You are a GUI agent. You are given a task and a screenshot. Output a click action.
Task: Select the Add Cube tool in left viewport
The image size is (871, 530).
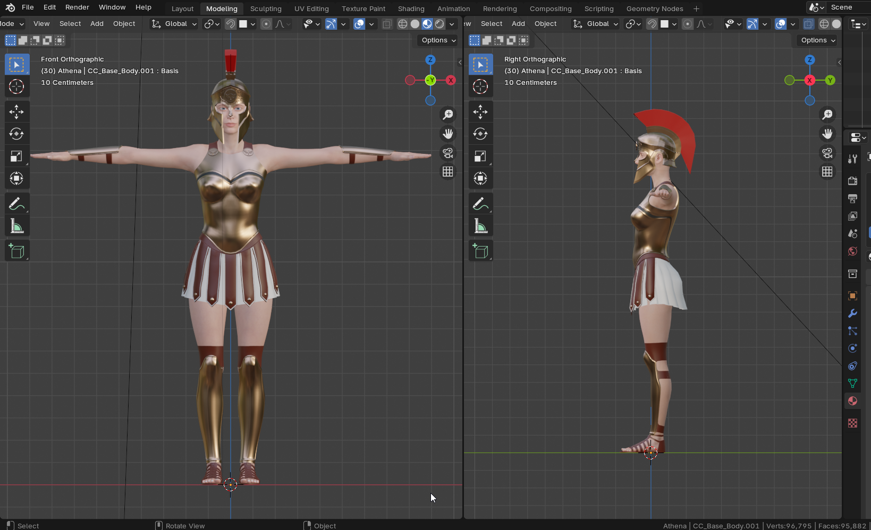(x=16, y=251)
